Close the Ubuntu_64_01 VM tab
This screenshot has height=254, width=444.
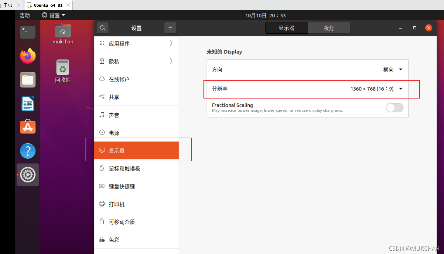68,5
